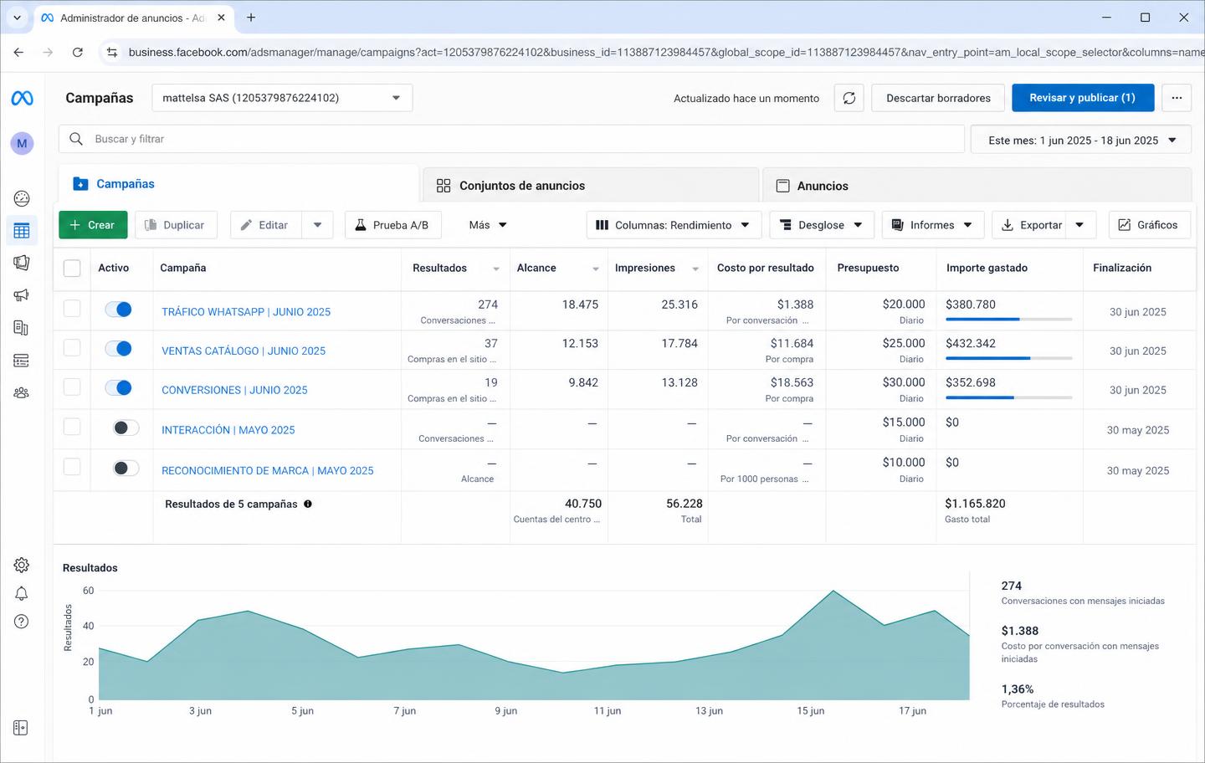Click Revisar y publicar (1)
The width and height of the screenshot is (1205, 763).
point(1083,98)
